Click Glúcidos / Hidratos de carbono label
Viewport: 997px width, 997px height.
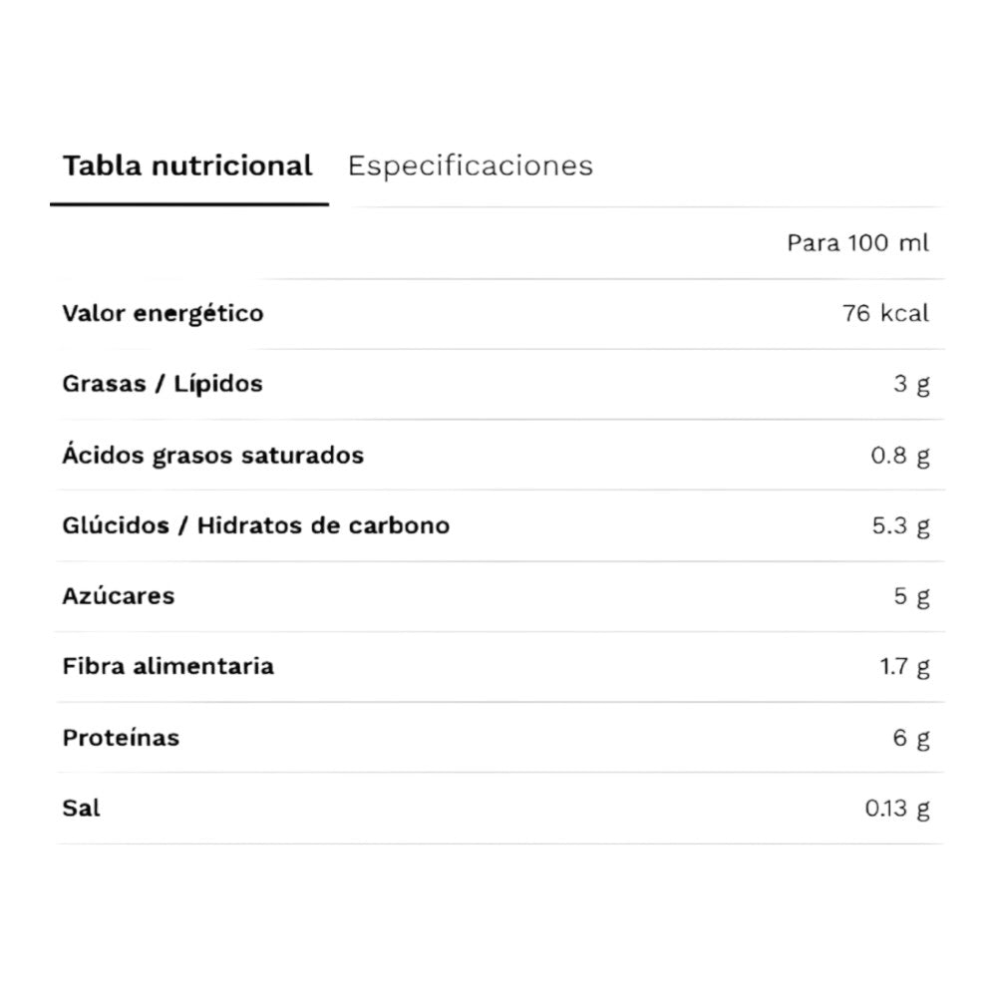(x=255, y=525)
